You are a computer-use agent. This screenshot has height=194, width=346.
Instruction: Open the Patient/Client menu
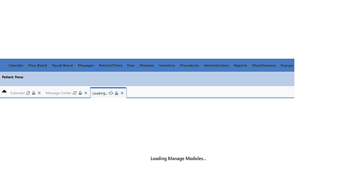click(110, 65)
